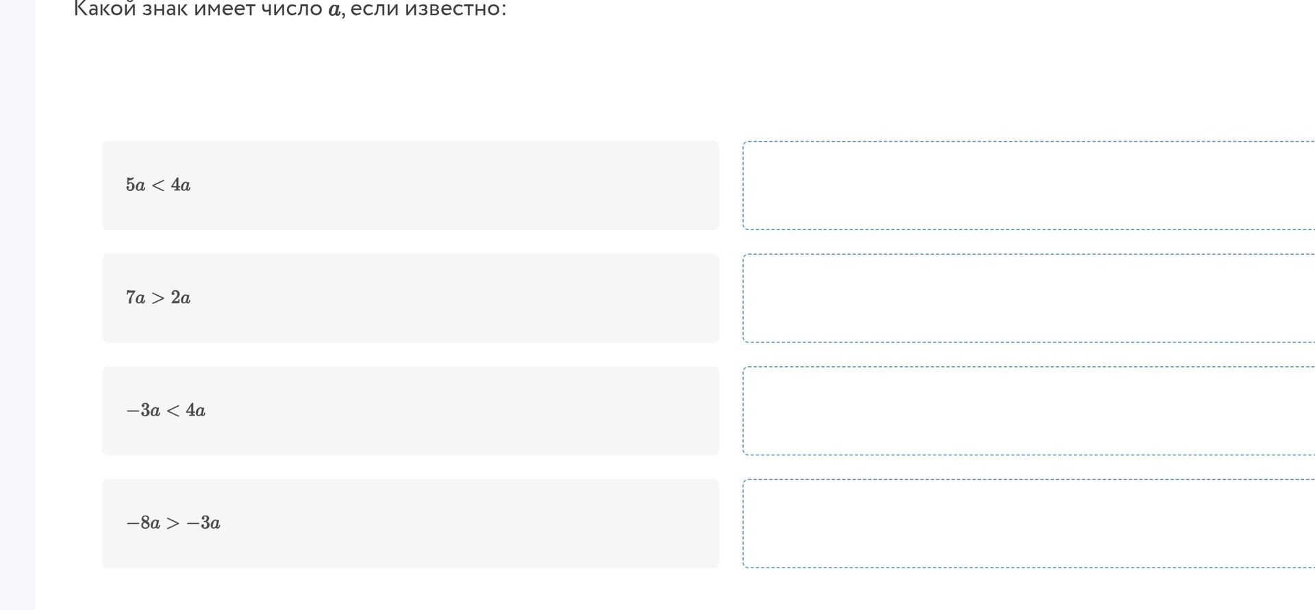This screenshot has width=1315, height=610.
Task: Click the question heading 'Какой знак имеет число'
Action: pos(198,9)
